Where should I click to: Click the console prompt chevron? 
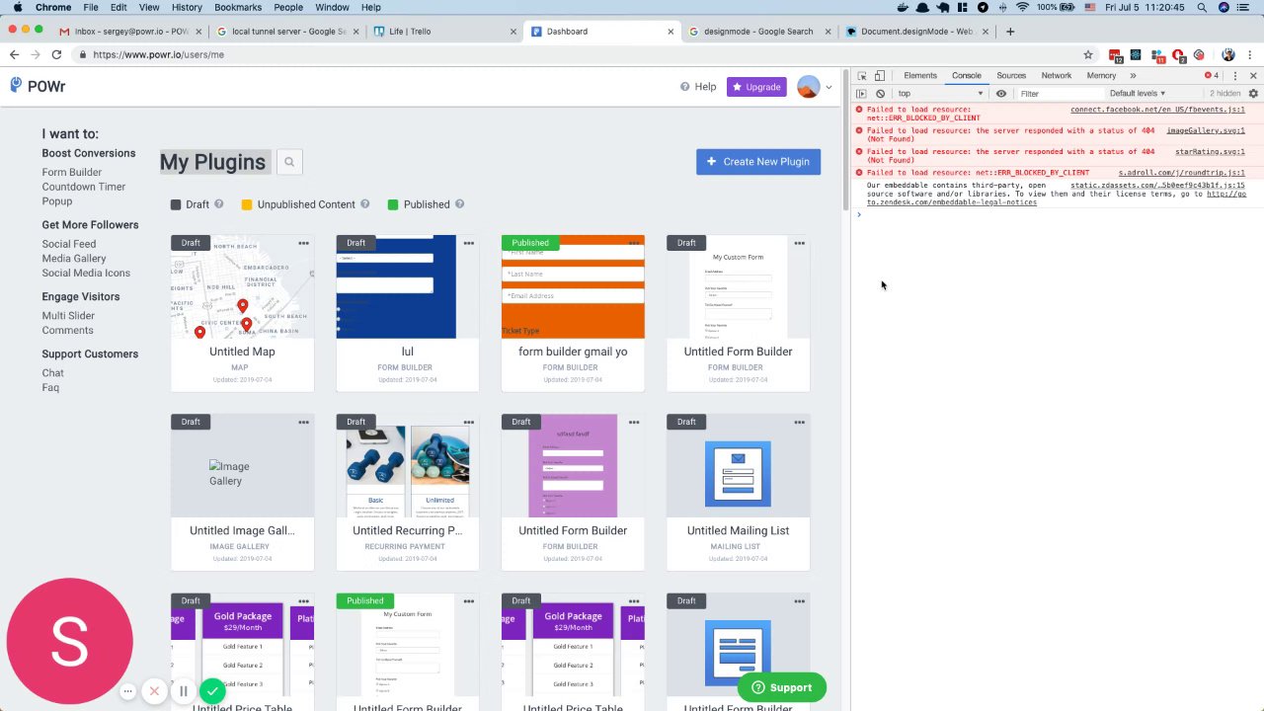pyautogui.click(x=859, y=214)
